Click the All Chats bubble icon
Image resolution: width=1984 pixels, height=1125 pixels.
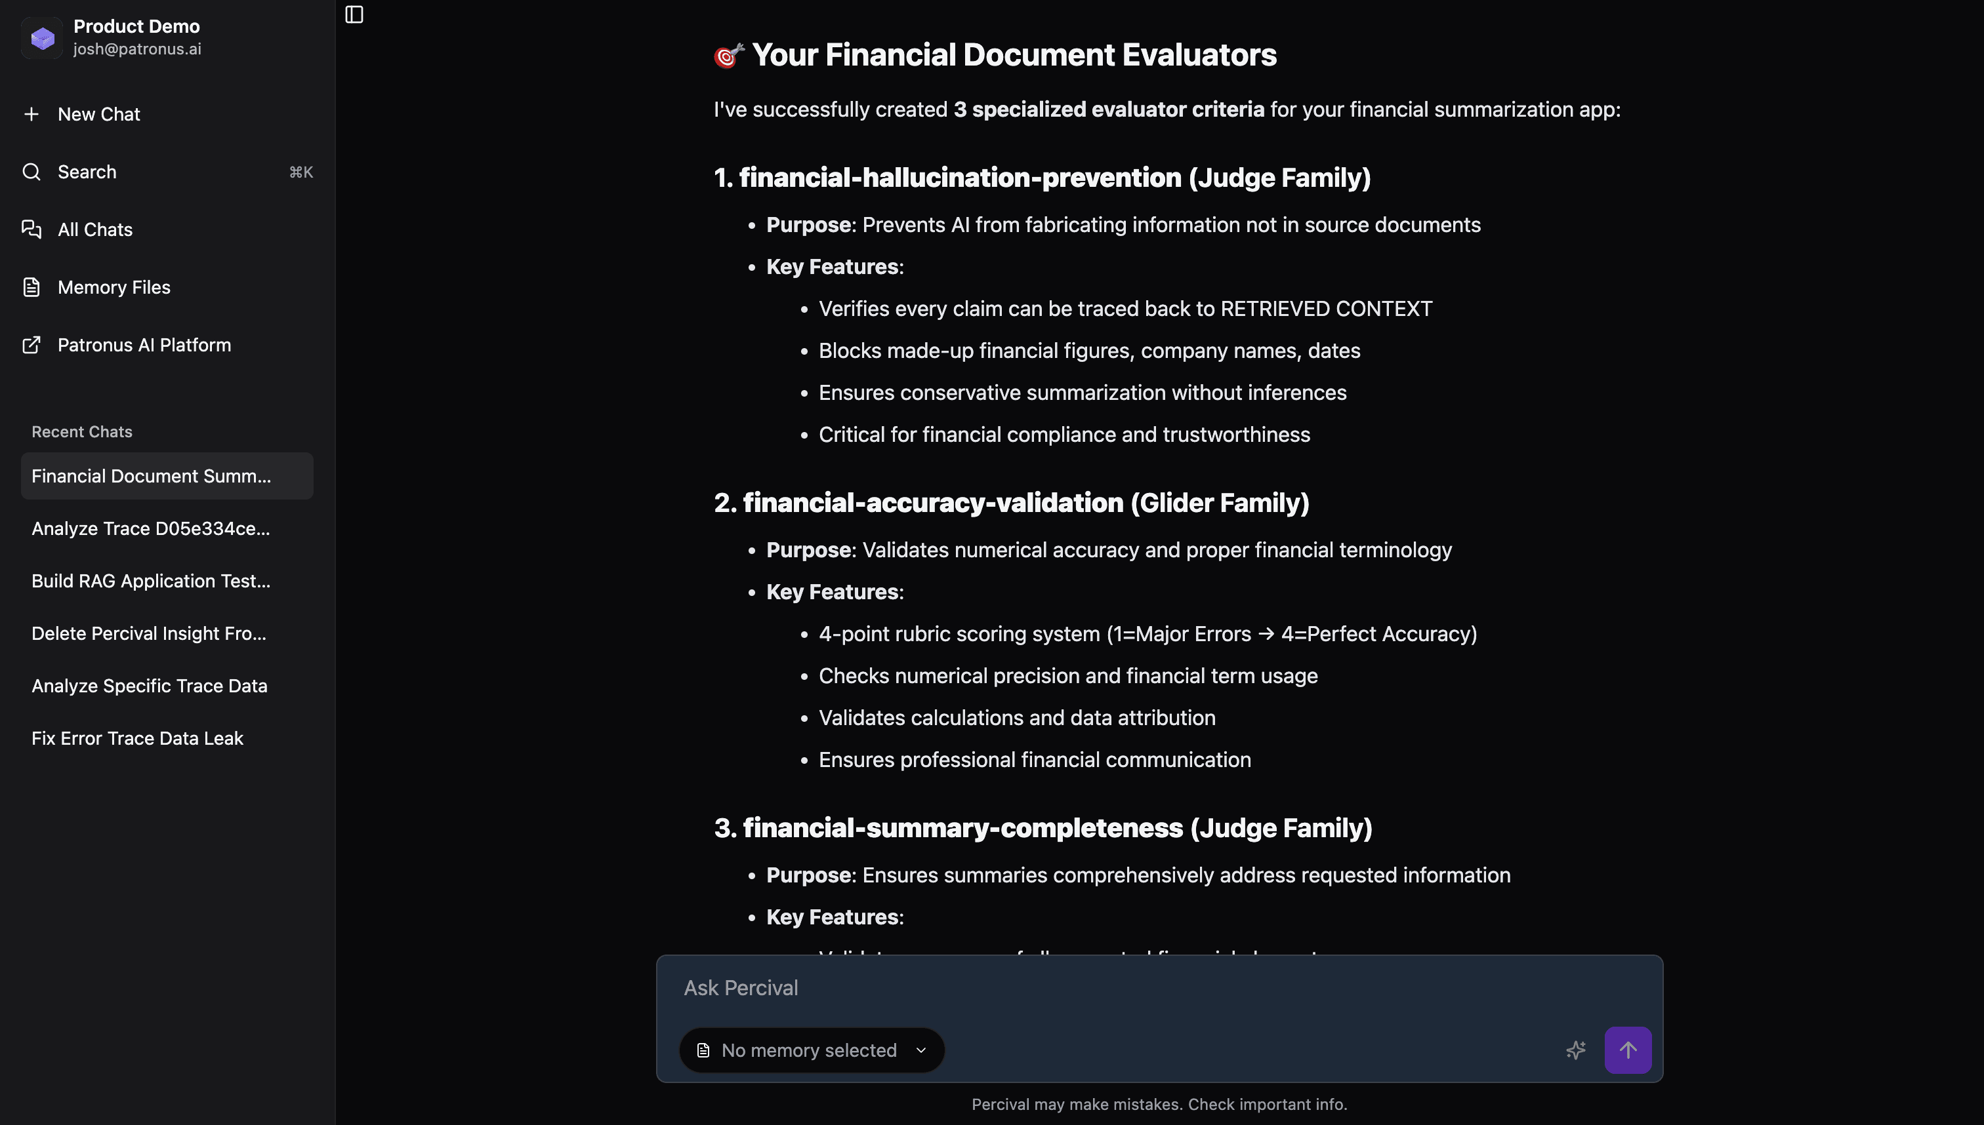tap(31, 229)
